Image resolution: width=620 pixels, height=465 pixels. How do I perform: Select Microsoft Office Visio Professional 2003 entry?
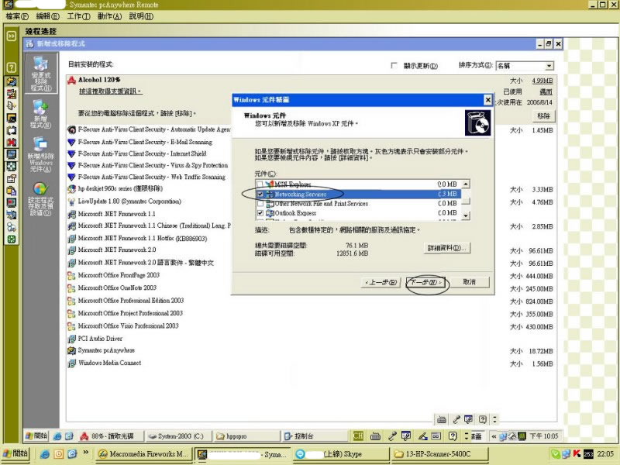(128, 325)
